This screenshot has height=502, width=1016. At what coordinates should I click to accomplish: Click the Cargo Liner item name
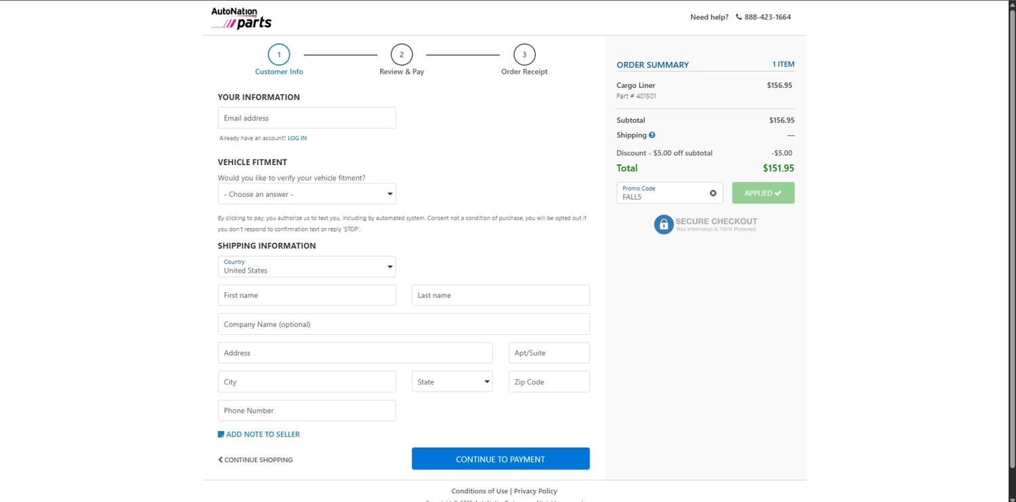pyautogui.click(x=636, y=85)
